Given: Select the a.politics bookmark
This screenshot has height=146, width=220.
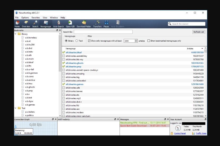Looking at the screenshot, I should point(29,115).
